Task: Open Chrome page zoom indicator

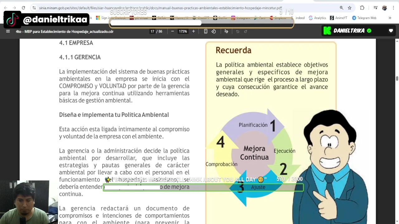Action: (341, 8)
